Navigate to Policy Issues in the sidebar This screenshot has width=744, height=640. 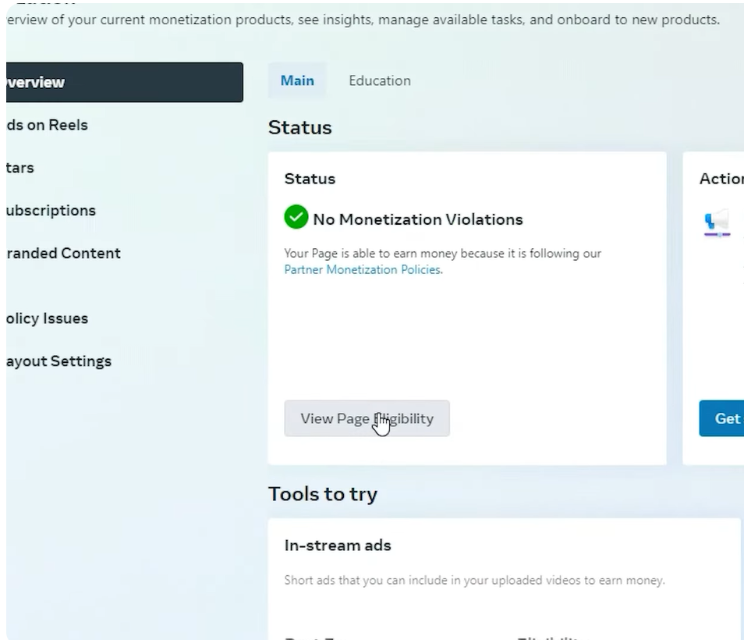point(47,318)
